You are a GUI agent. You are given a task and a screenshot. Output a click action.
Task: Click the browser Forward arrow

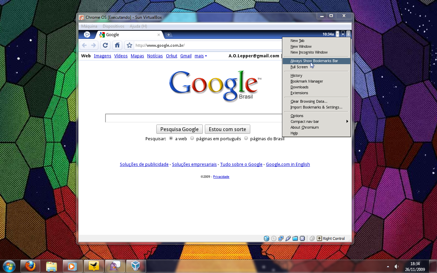pyautogui.click(x=94, y=45)
